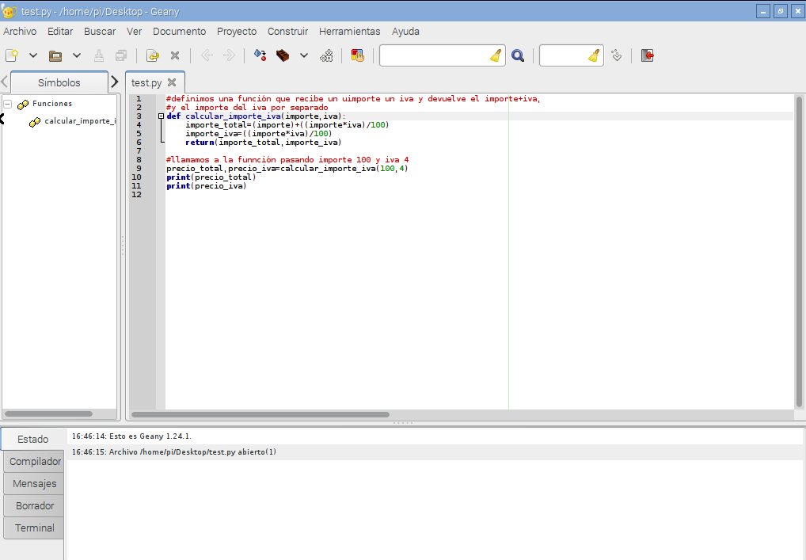Click line number 9 in the margin

(x=139, y=168)
